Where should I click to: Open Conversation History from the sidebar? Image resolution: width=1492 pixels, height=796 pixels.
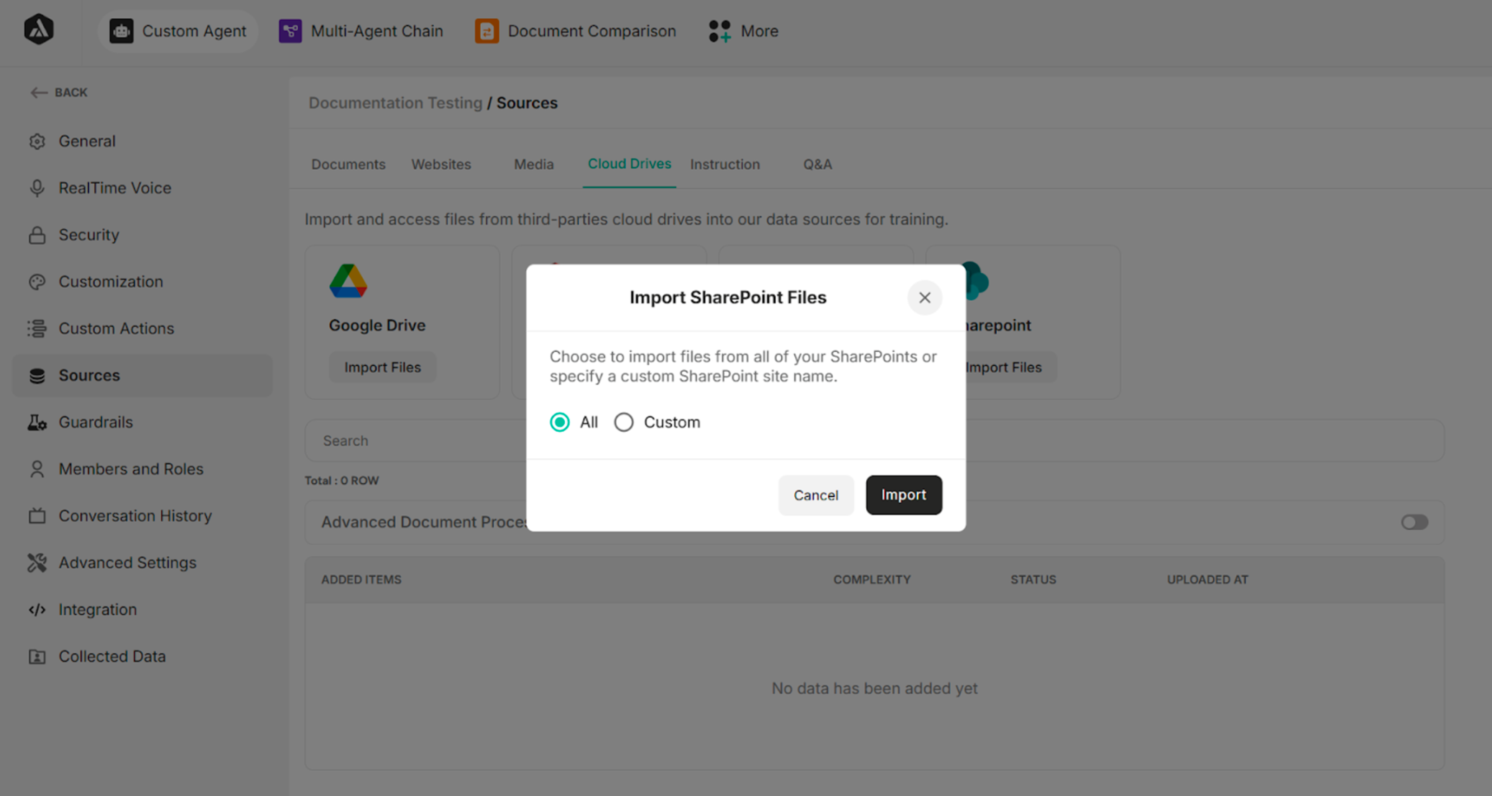coord(135,516)
